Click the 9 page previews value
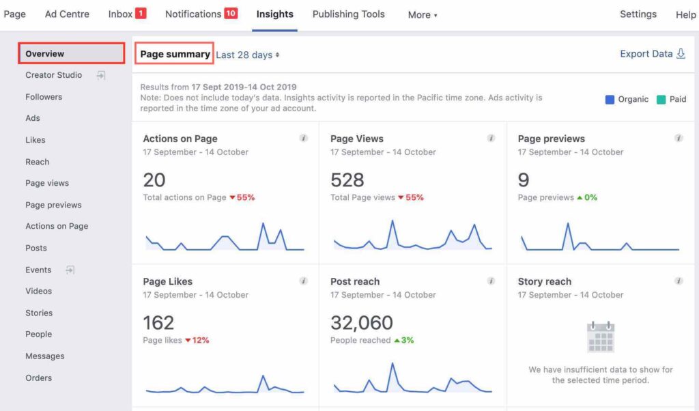The width and height of the screenshot is (699, 411). coord(524,180)
